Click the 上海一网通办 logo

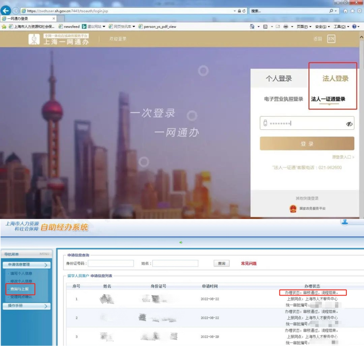[x=59, y=39]
